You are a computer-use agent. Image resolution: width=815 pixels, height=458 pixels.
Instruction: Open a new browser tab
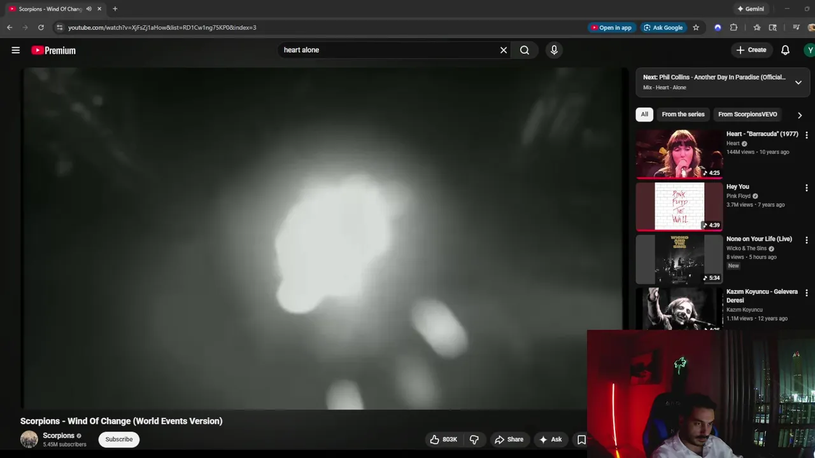pos(115,9)
